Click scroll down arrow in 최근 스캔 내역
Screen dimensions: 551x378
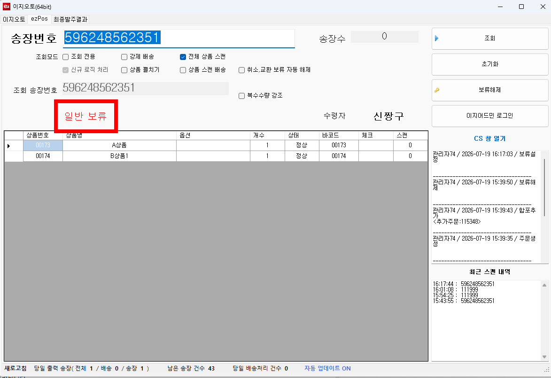coord(544,357)
